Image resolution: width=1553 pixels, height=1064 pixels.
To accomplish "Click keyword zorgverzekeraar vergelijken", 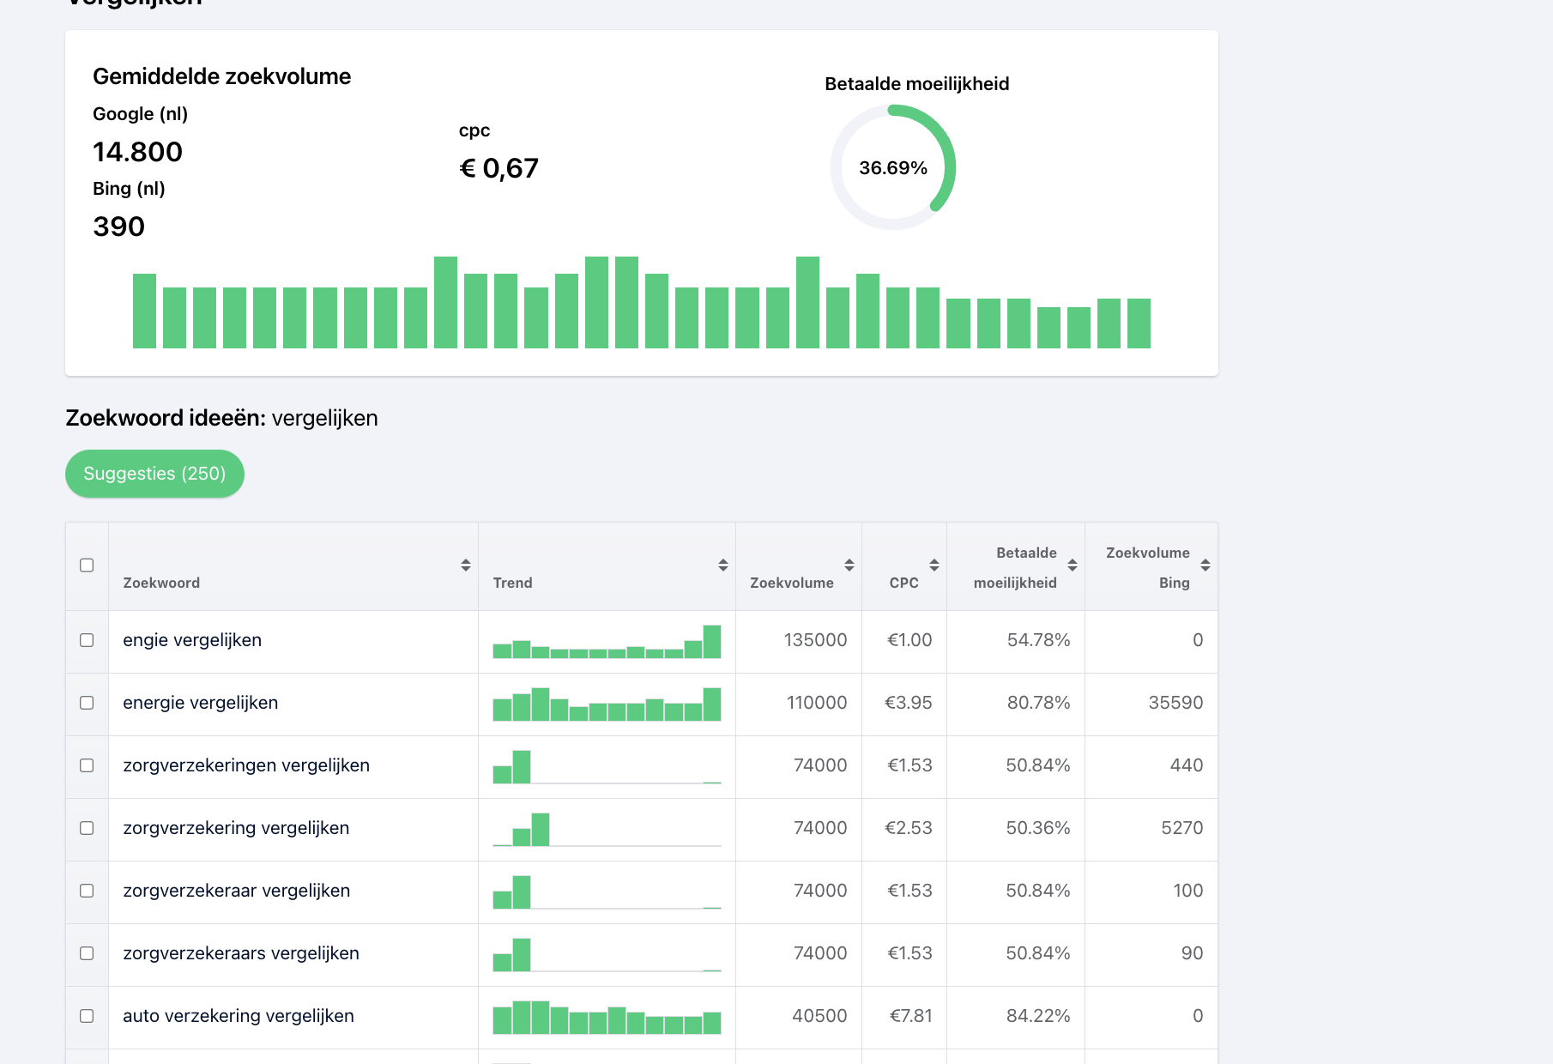I will (x=237, y=891).
